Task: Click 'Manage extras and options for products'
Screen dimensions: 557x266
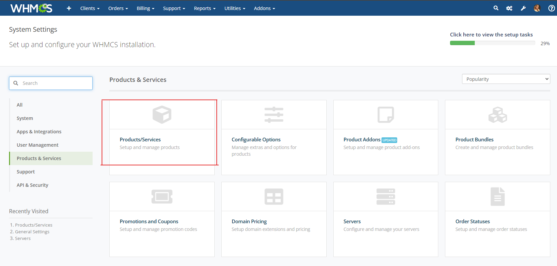Action: pyautogui.click(x=264, y=151)
